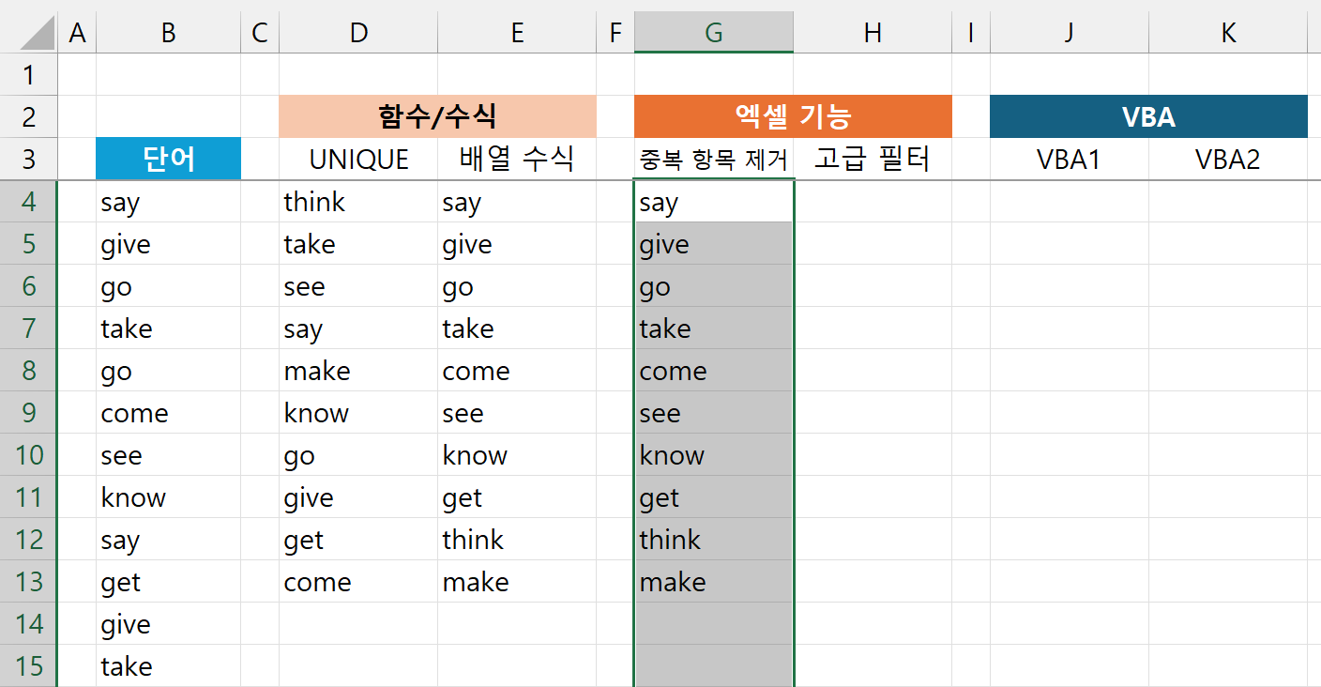Image resolution: width=1321 pixels, height=687 pixels.
Task: Select the VBA1 header cell
Action: click(1069, 159)
